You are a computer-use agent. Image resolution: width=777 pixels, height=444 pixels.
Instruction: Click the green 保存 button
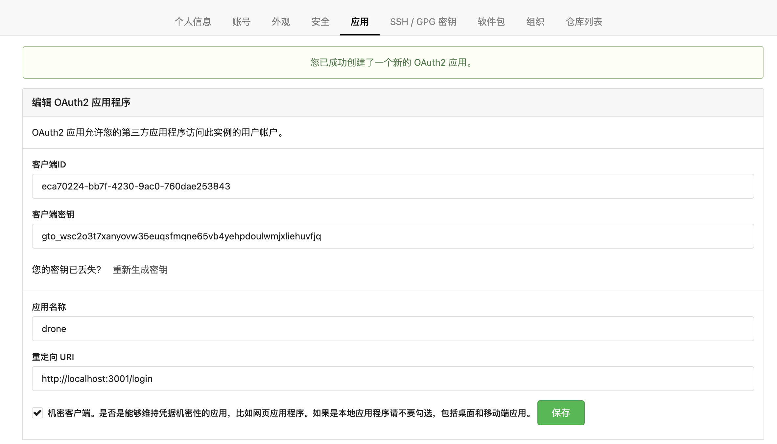[561, 413]
